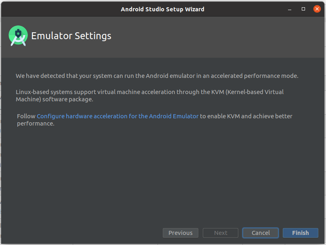Close the Setup Wizard window
The image size is (326, 245).
pos(317,9)
